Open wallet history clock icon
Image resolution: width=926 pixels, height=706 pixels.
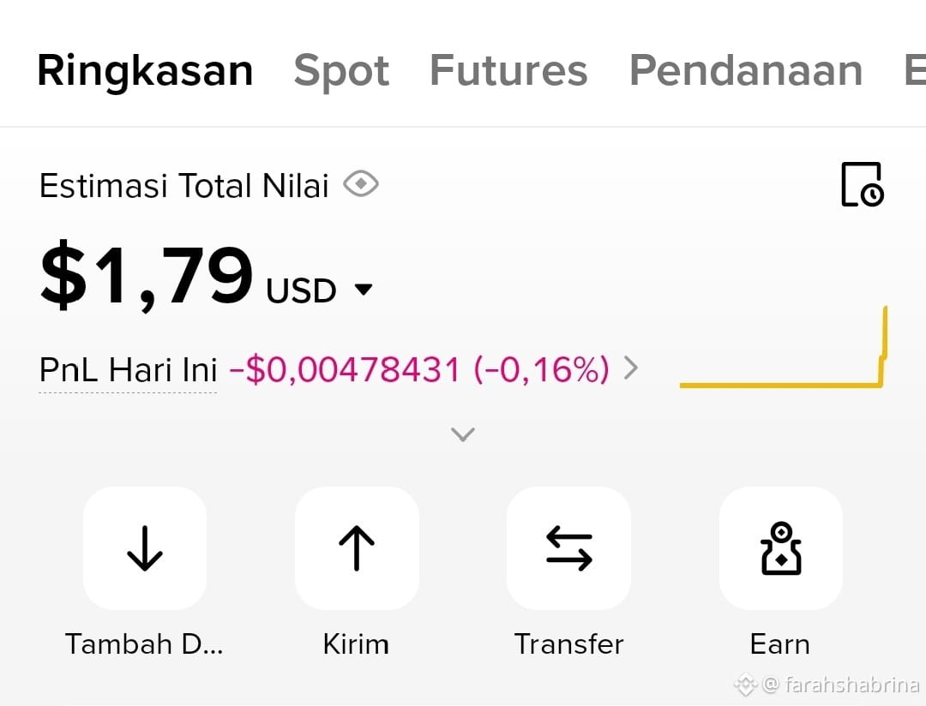(863, 184)
